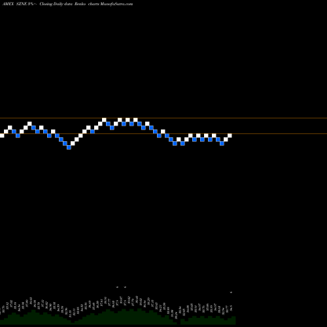Screen dimensions: 327x327
Task: Click the lower orange horizontal level line
Action: point(163,133)
